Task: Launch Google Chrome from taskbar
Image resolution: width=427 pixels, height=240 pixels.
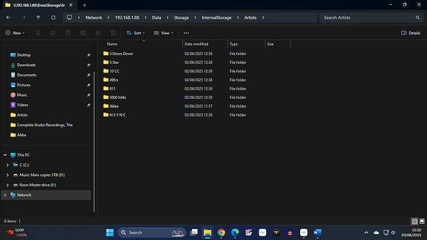Action: coord(221,233)
